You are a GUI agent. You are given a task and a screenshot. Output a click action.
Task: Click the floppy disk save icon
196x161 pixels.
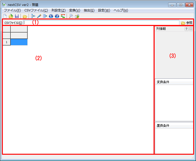click(x=17, y=16)
